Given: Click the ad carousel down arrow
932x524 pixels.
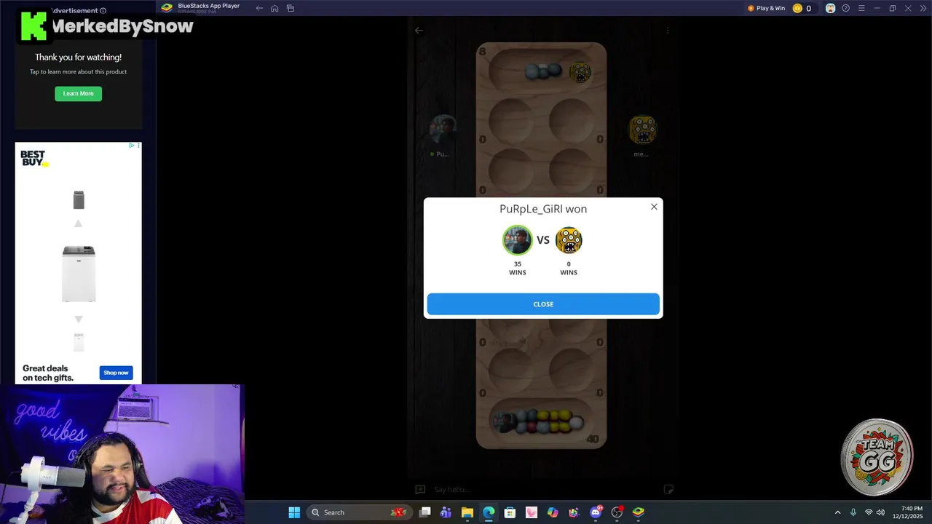Looking at the screenshot, I should [79, 319].
